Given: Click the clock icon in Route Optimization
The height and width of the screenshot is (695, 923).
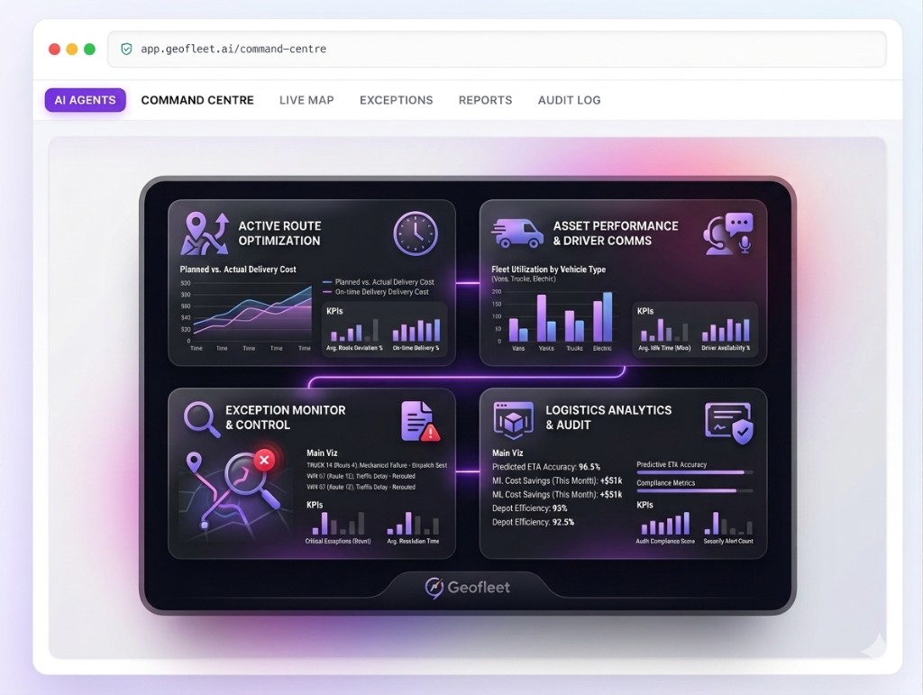Looking at the screenshot, I should pyautogui.click(x=415, y=233).
